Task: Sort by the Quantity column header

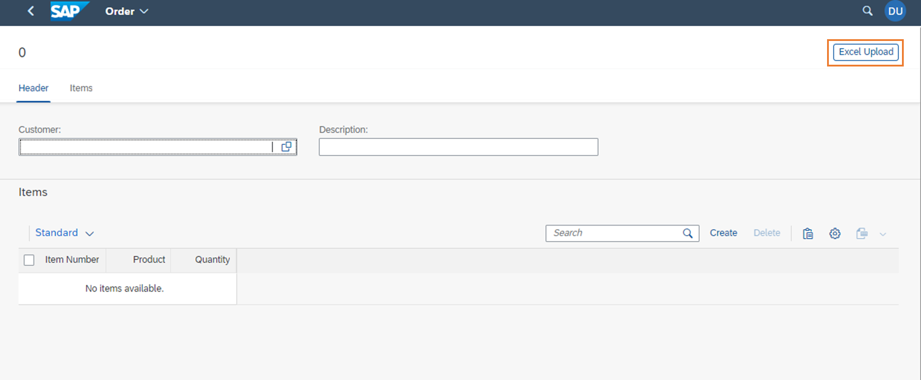Action: [212, 260]
